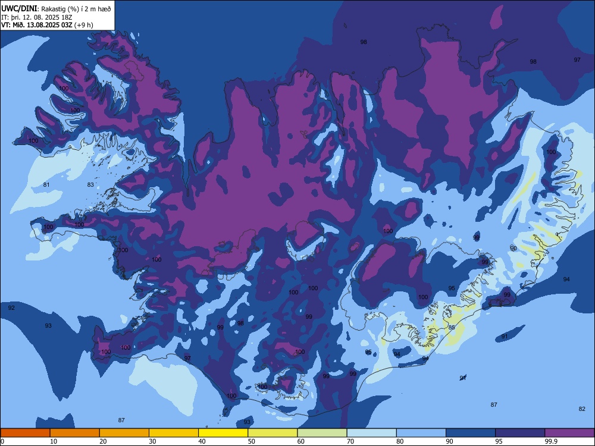Select the pale yellow 50–60 legend swatch
This screenshot has width=595, height=446.
click(273, 433)
